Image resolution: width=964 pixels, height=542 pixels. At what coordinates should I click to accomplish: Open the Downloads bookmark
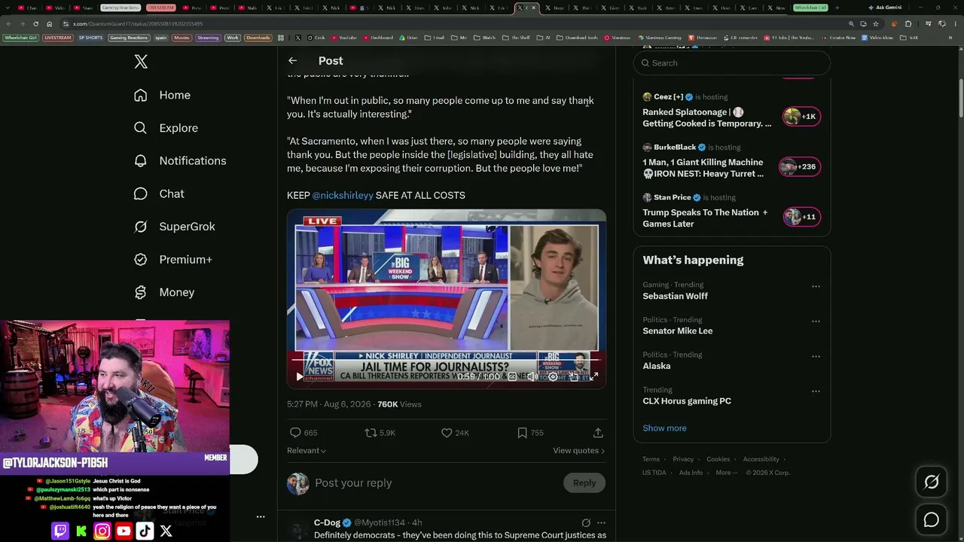coord(258,38)
